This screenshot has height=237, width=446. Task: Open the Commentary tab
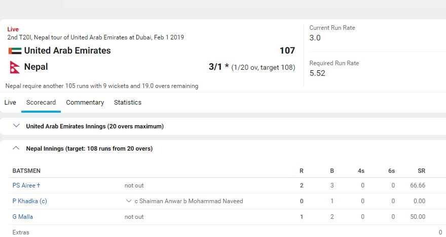point(85,103)
